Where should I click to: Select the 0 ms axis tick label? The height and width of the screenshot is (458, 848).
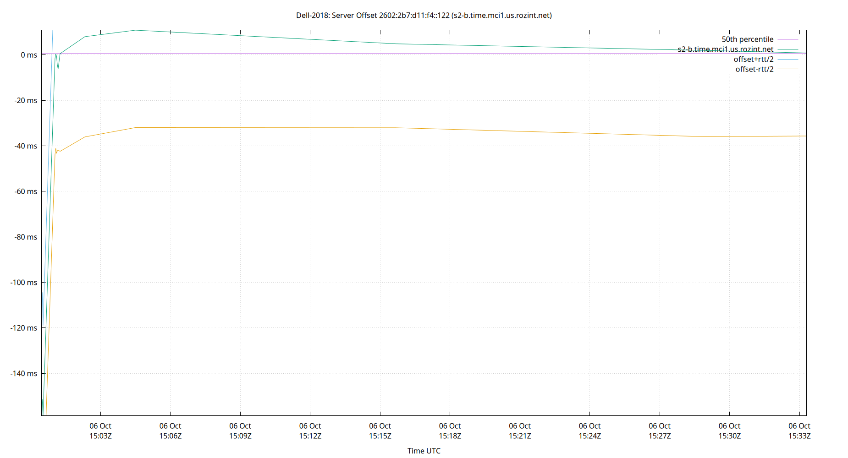click(28, 55)
